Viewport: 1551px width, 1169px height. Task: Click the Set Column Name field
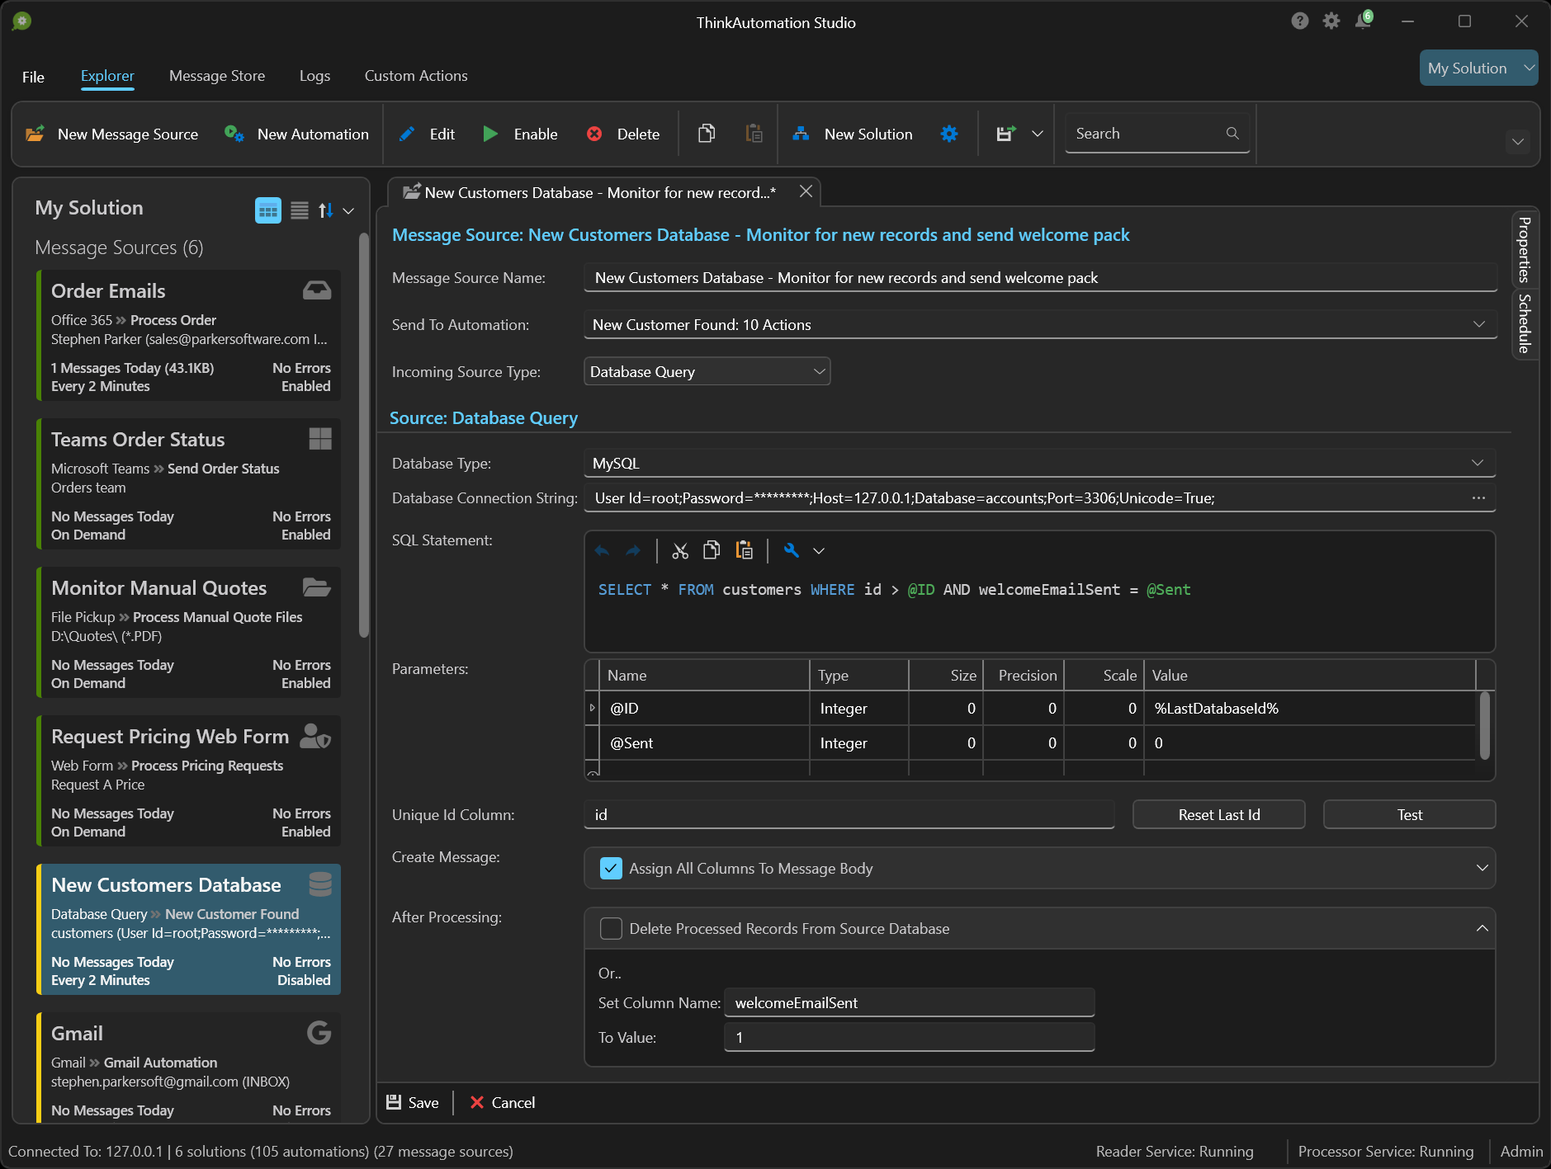[909, 1002]
